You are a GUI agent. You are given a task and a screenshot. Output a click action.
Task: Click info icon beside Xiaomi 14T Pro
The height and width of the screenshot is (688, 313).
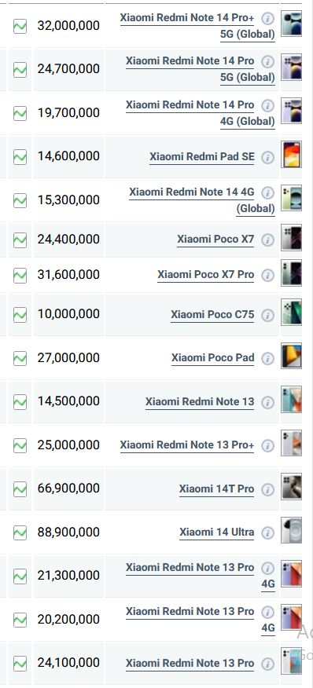click(267, 489)
